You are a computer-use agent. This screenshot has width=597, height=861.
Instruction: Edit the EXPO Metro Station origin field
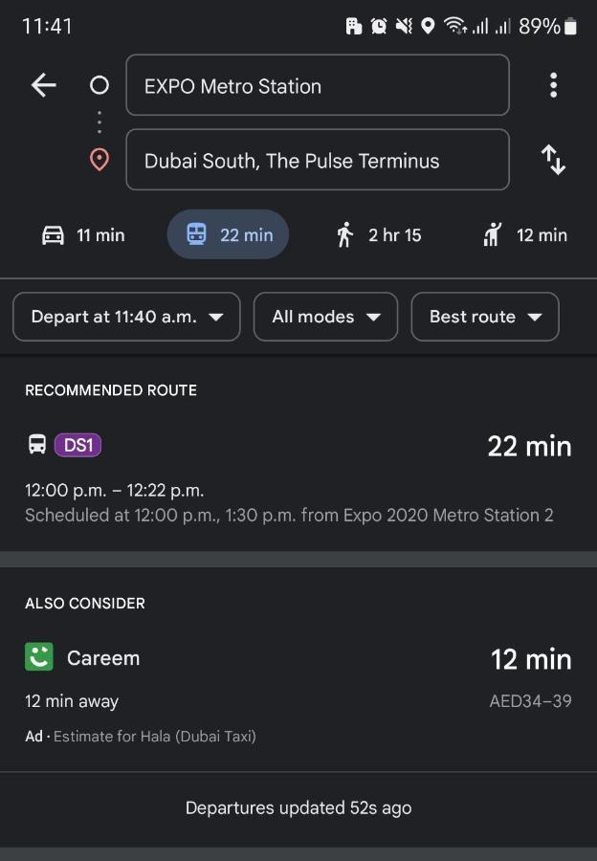tap(318, 85)
